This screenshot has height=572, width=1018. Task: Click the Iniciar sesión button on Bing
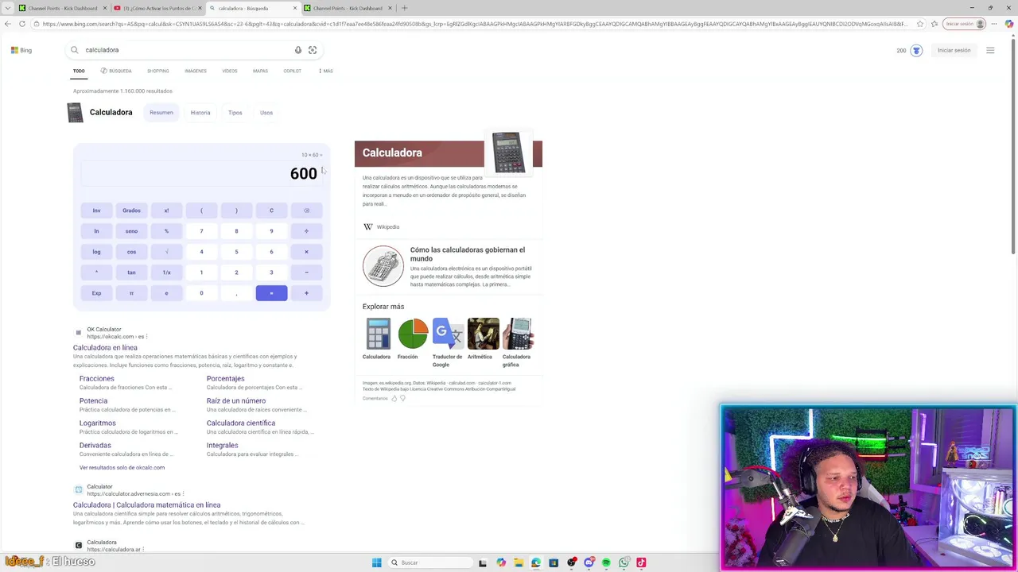coord(954,50)
